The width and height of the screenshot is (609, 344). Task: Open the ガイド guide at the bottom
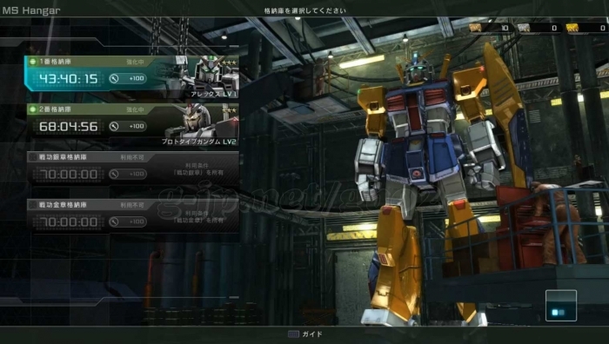point(312,334)
